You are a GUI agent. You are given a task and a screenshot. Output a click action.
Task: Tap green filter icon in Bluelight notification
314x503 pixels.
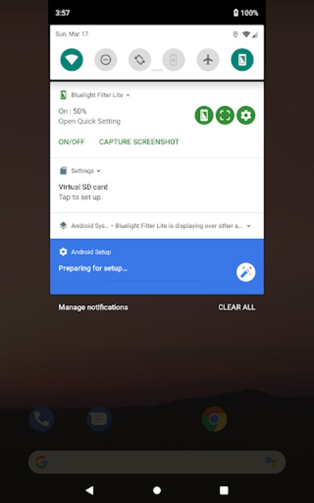(x=204, y=115)
